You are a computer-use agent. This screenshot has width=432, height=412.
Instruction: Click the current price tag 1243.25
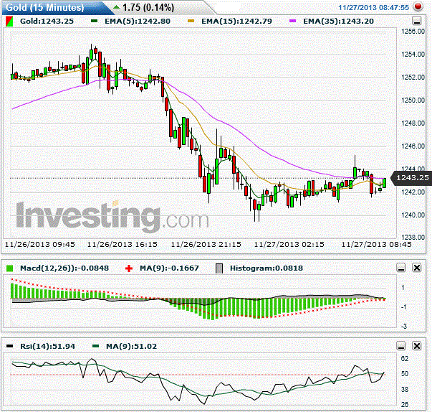click(x=412, y=178)
